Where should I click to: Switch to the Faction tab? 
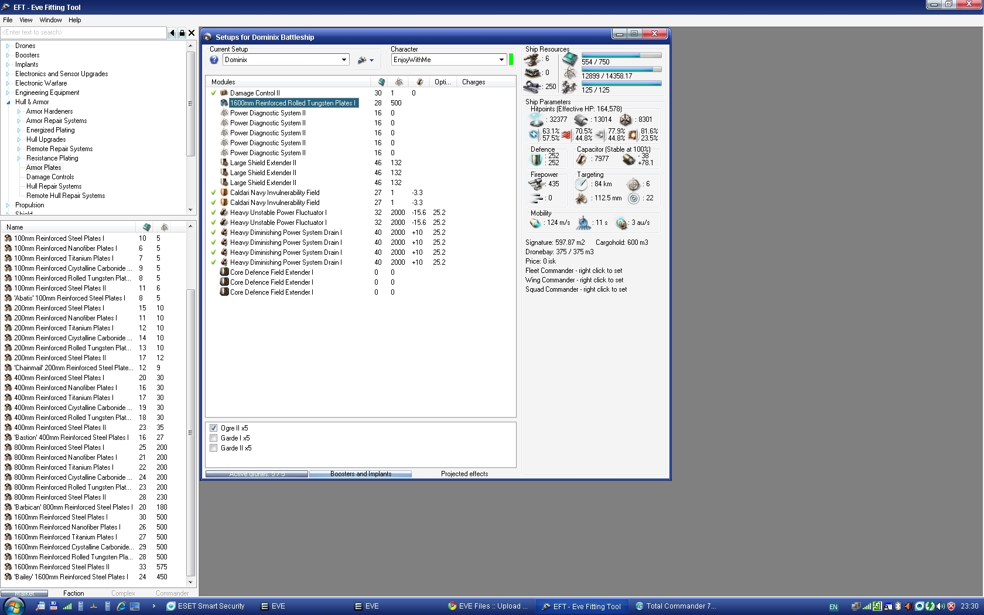(73, 593)
